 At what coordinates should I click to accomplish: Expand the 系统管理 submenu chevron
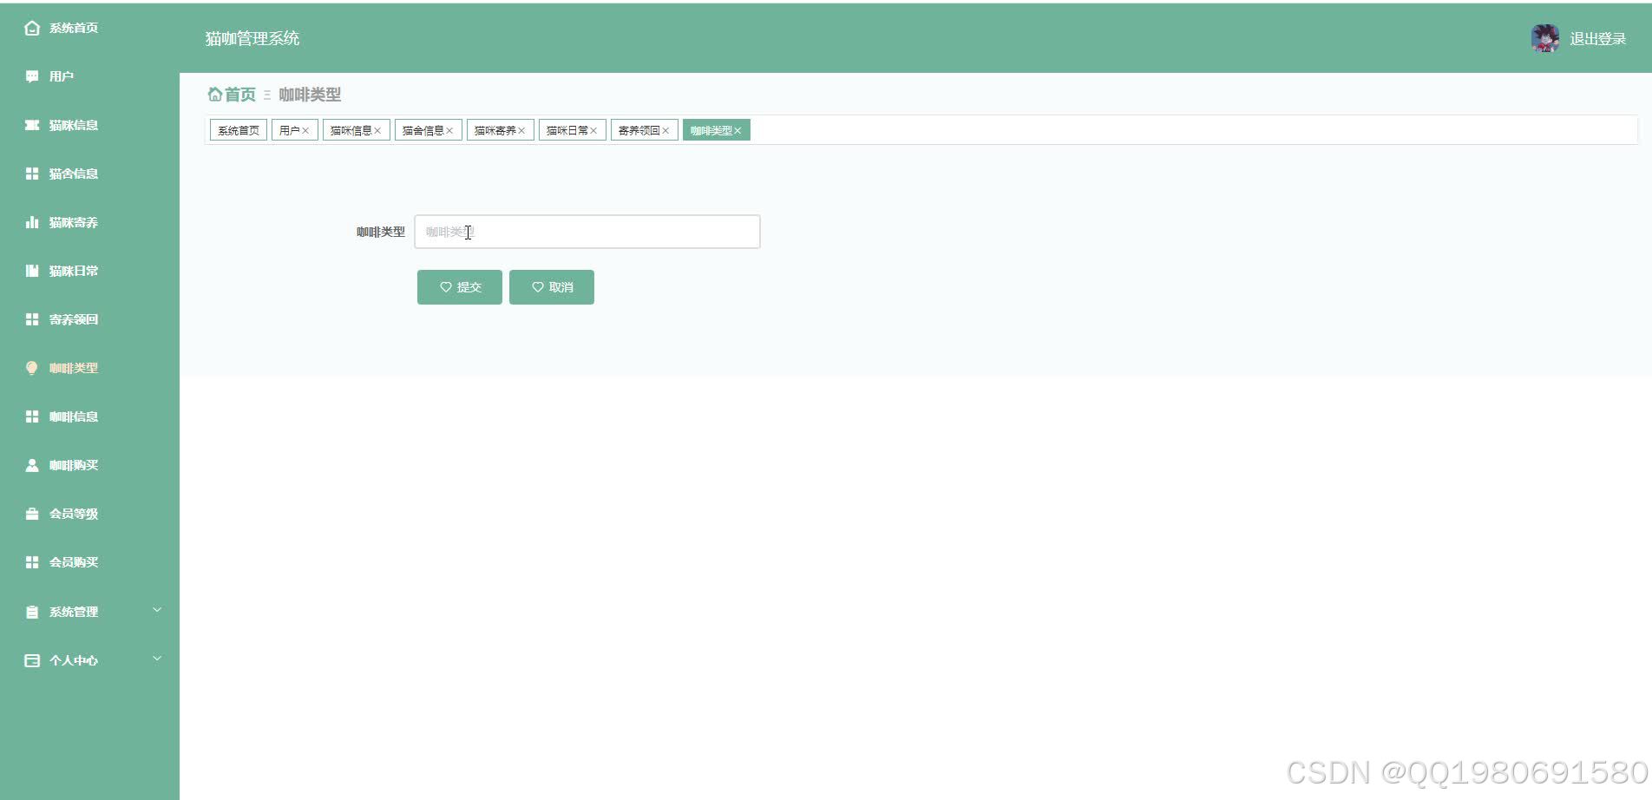coord(157,610)
